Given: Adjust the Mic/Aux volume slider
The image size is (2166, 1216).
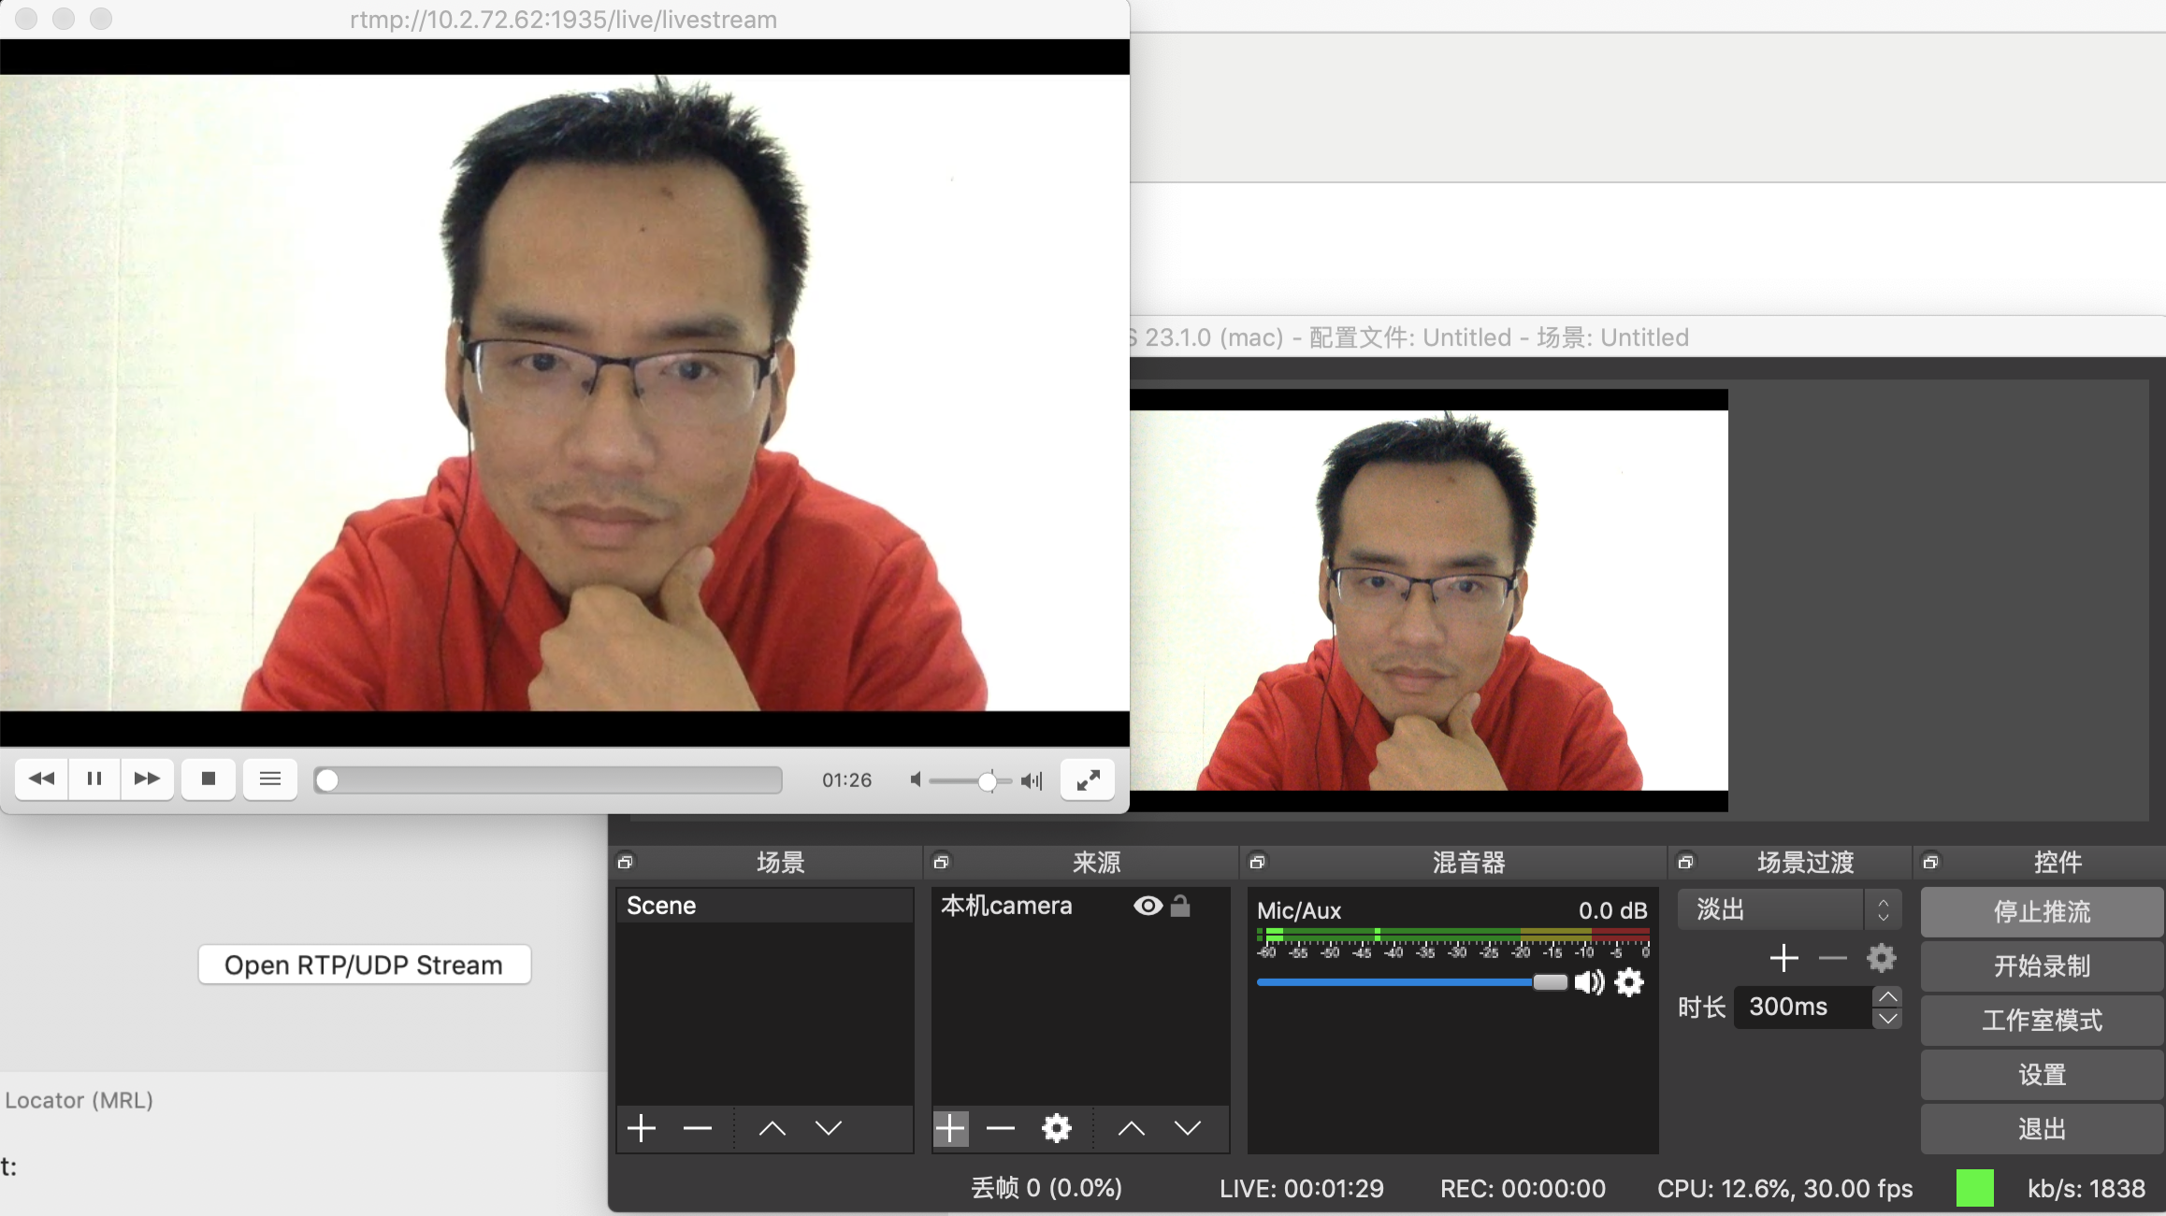Looking at the screenshot, I should 1550,982.
